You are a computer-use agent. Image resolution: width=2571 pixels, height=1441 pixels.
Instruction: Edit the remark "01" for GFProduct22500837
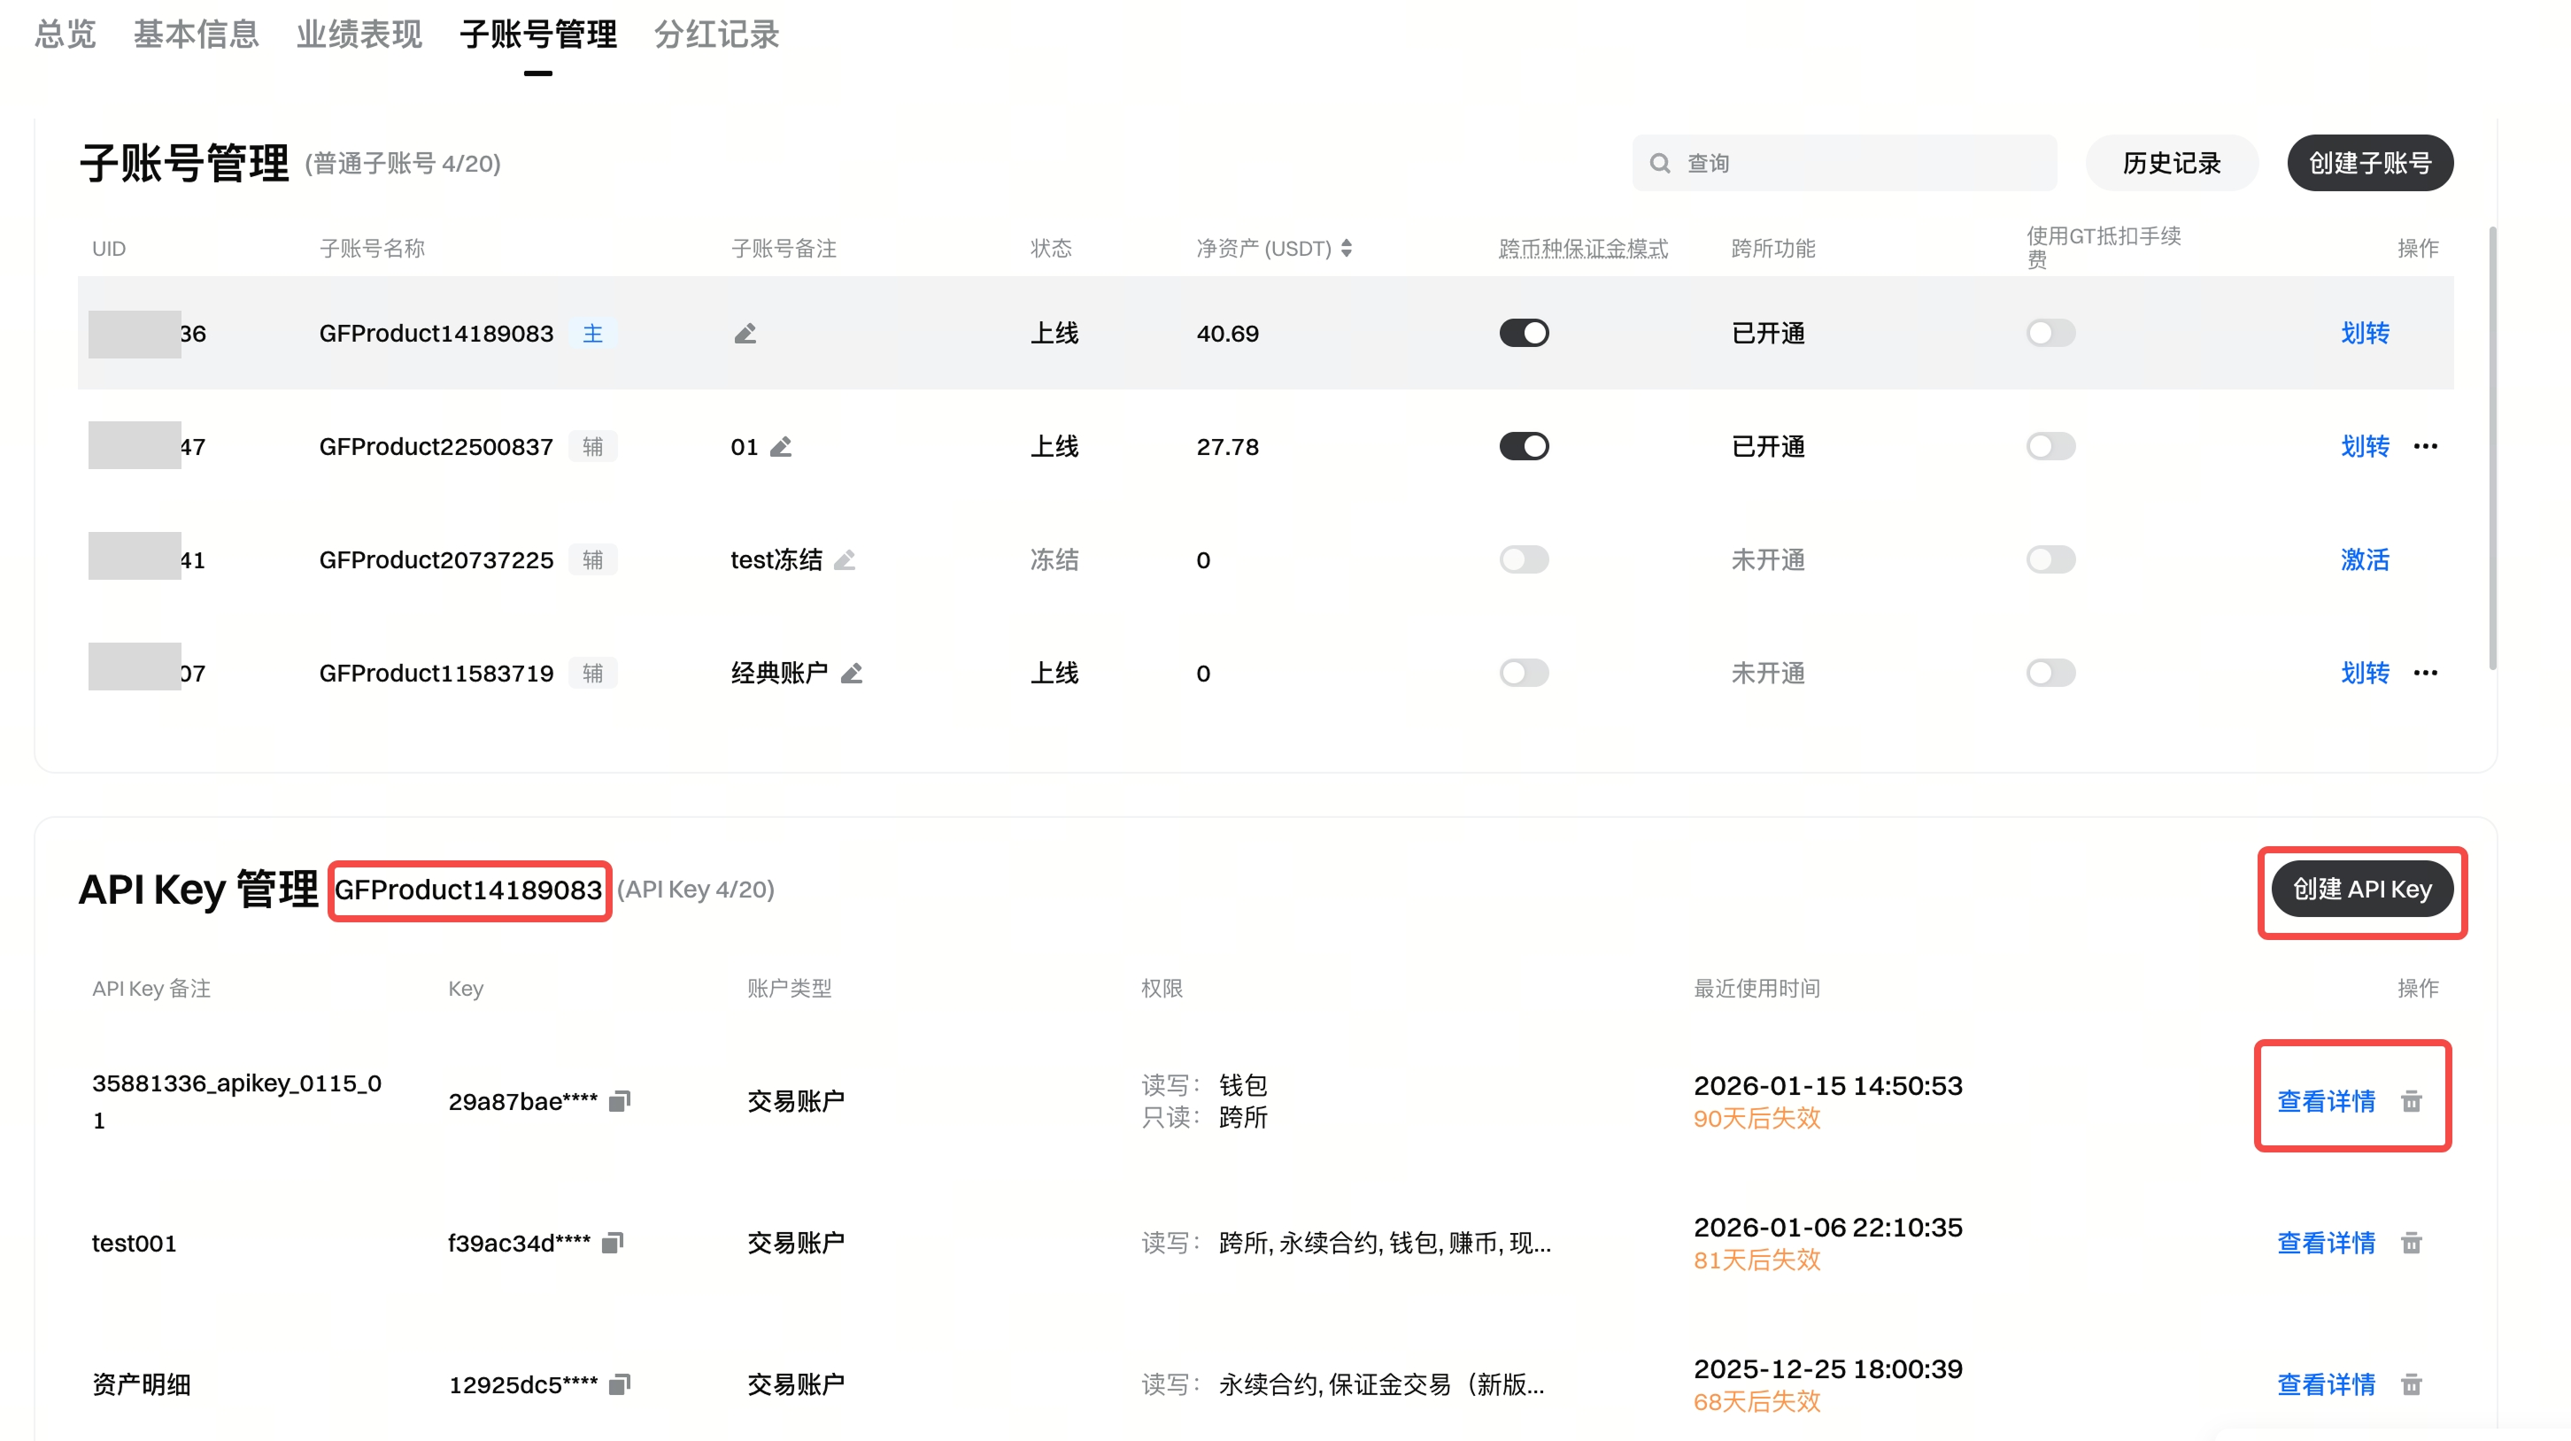point(783,448)
